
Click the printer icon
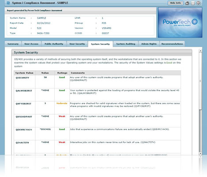pyautogui.click(x=187, y=3)
